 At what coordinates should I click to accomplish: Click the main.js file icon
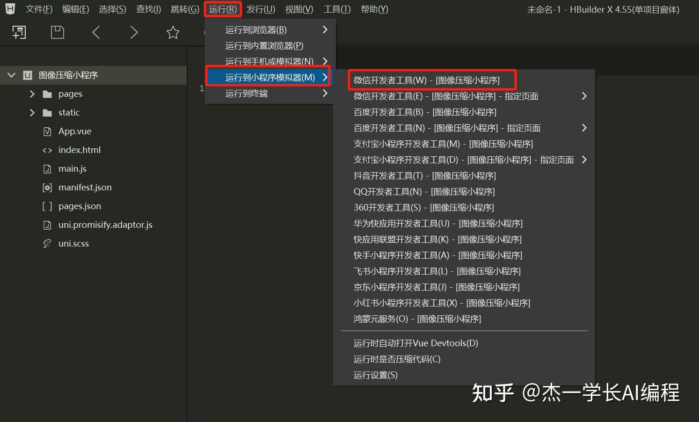pos(47,169)
